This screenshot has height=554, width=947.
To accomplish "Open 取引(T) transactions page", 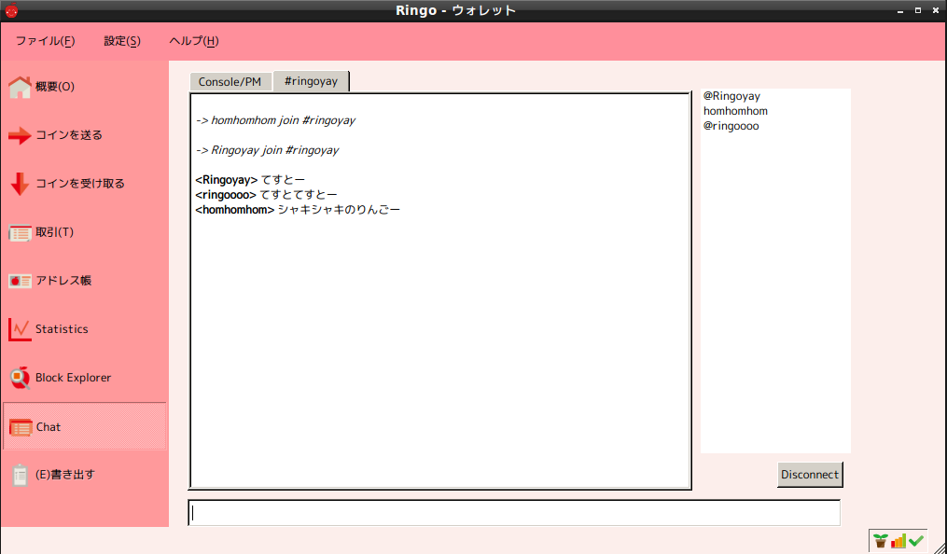I will pyautogui.click(x=85, y=232).
